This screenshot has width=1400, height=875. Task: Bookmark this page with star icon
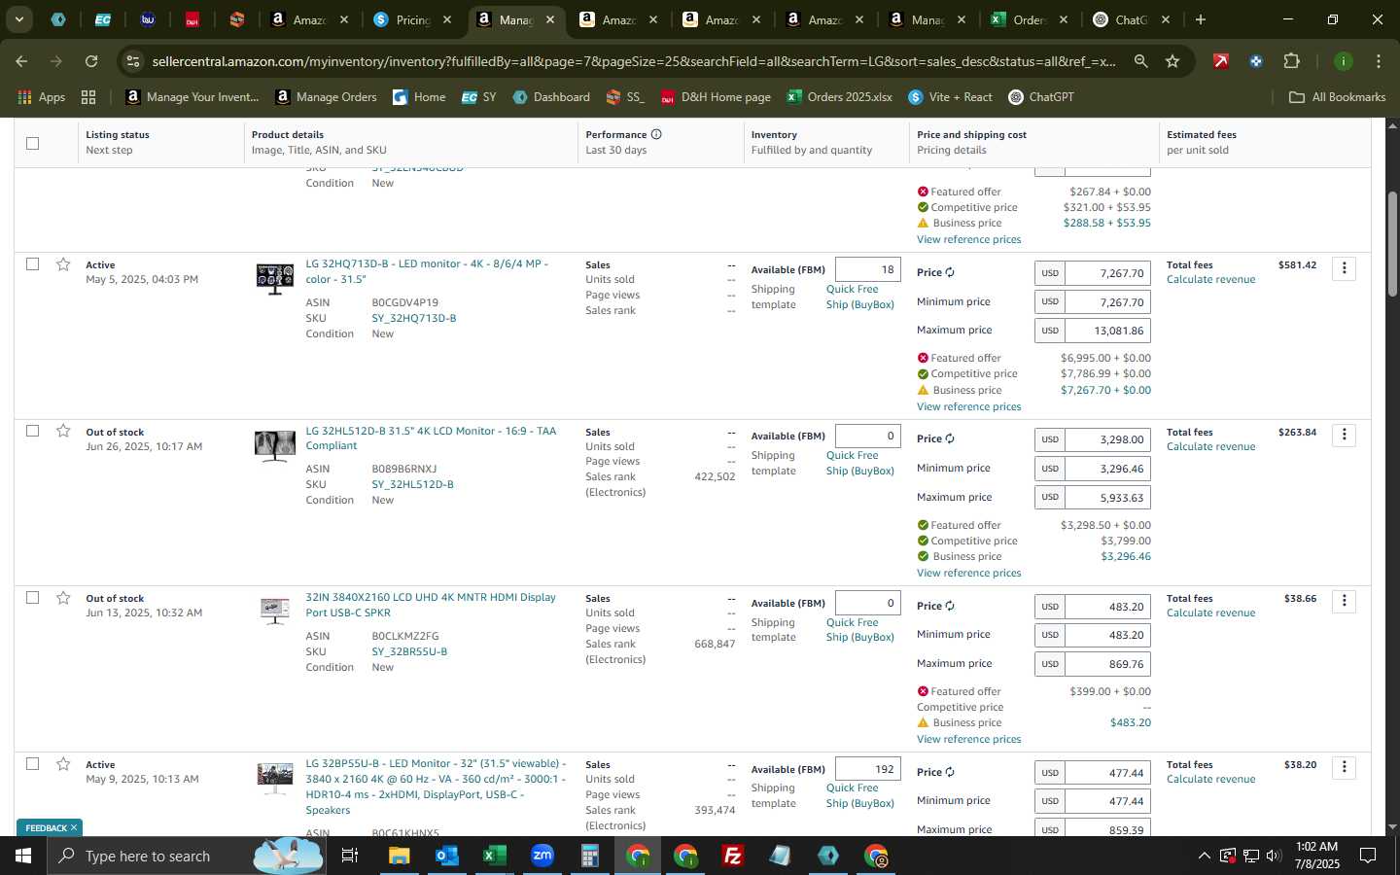tap(1172, 61)
